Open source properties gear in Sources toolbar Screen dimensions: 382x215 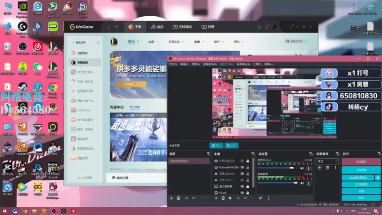coord(230,198)
